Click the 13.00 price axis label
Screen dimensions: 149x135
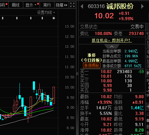pos(70,26)
